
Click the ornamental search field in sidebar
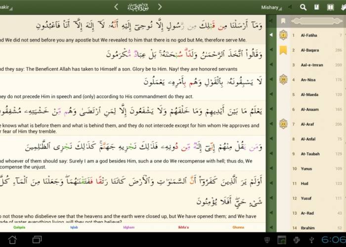click(316, 21)
